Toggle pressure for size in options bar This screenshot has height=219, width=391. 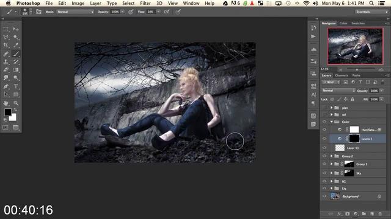pyautogui.click(x=178, y=12)
